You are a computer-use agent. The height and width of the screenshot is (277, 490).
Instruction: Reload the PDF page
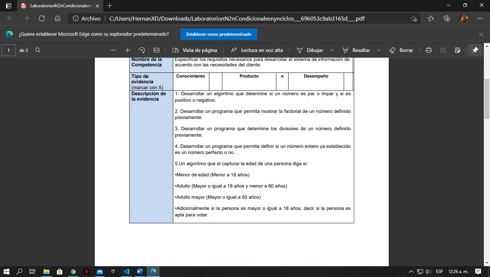click(42, 18)
